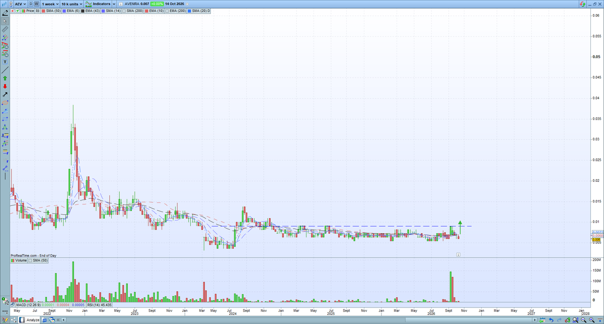Toggle SMA (200) indicator visibility

[x=132, y=11]
